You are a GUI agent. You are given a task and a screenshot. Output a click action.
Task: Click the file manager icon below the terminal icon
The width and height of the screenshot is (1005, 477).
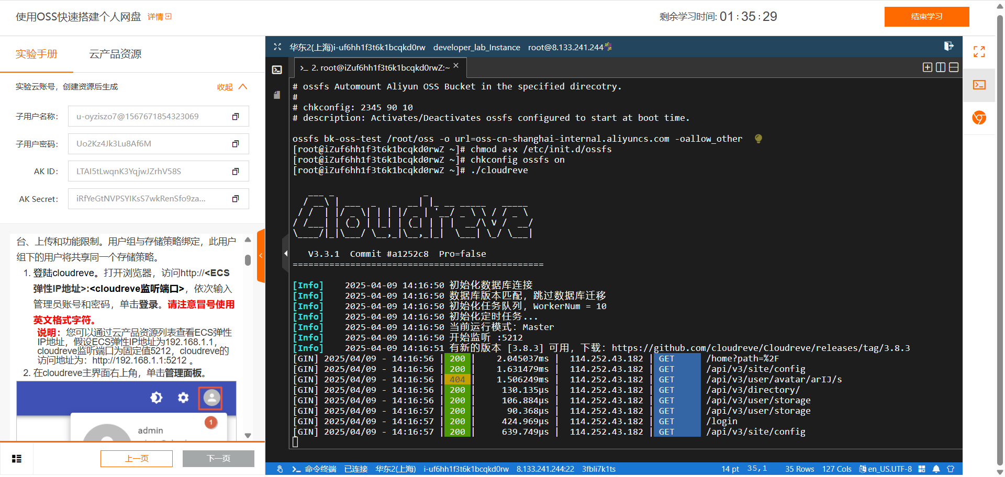point(277,95)
